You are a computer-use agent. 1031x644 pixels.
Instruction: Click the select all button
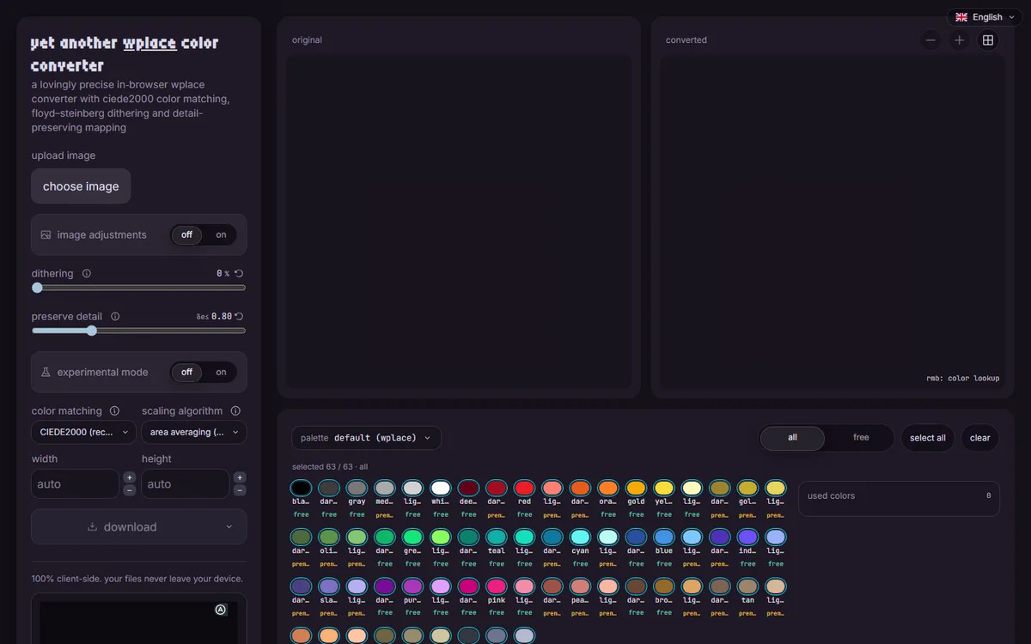[928, 438]
